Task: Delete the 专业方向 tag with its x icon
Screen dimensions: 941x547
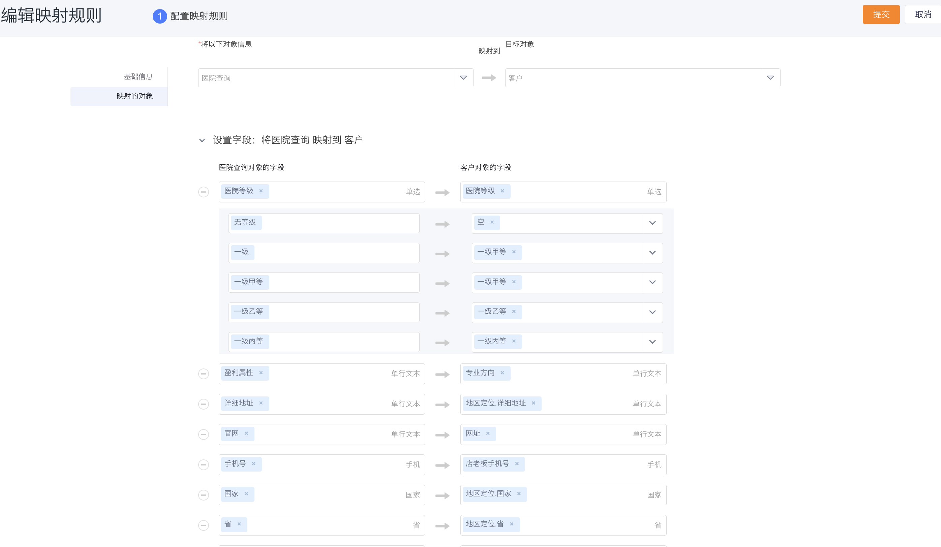Action: click(502, 373)
